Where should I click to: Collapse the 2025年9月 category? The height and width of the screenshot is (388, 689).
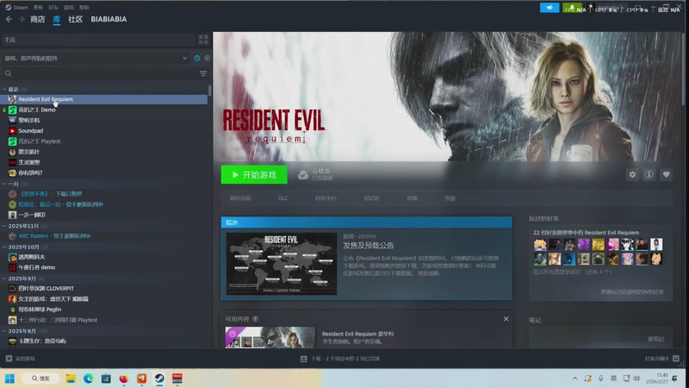[x=4, y=278]
